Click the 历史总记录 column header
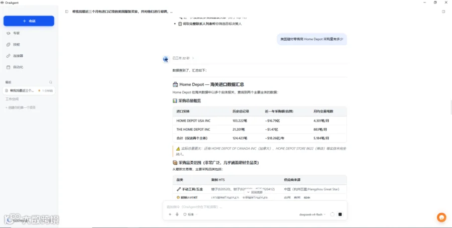452x228 pixels. [241, 111]
